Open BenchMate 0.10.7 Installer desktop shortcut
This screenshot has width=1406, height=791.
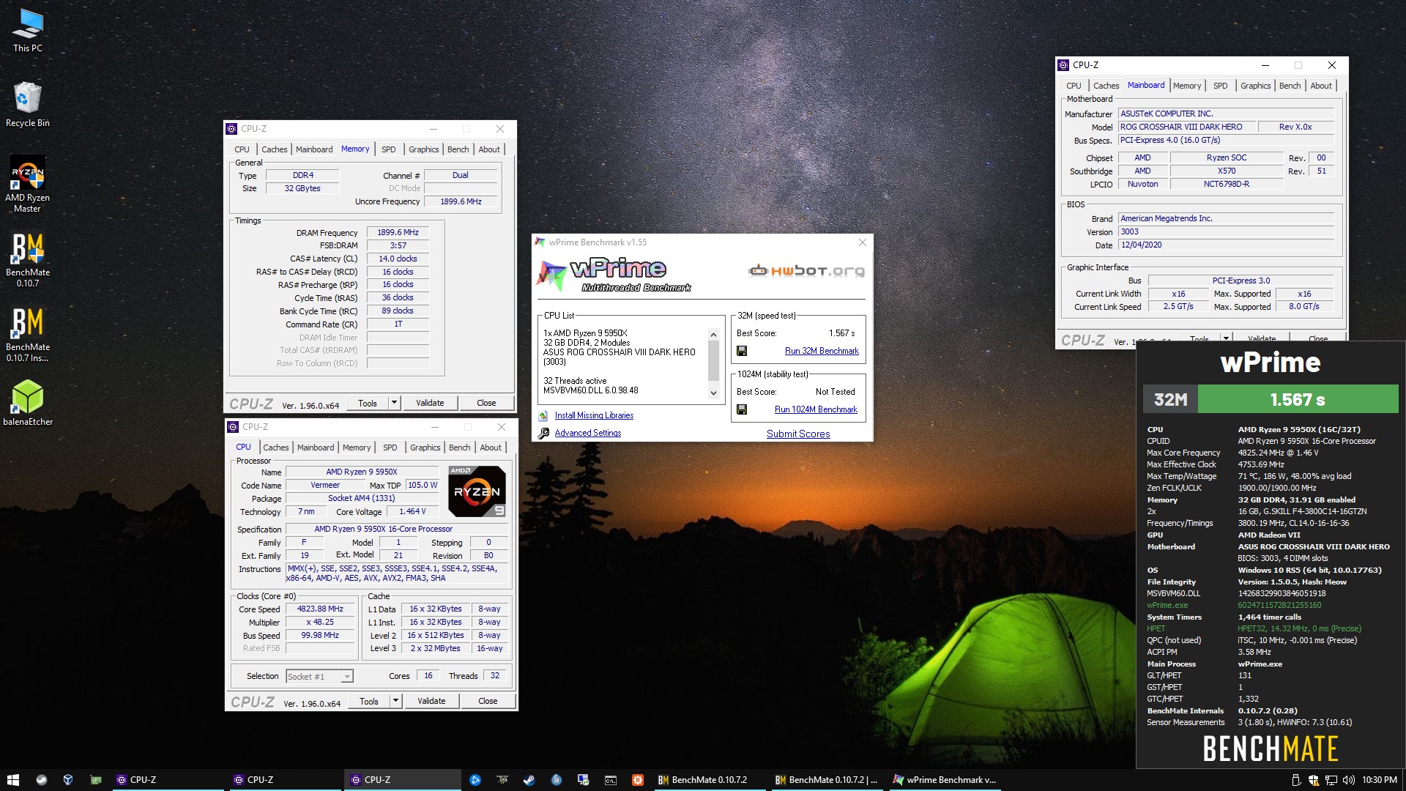tap(28, 335)
